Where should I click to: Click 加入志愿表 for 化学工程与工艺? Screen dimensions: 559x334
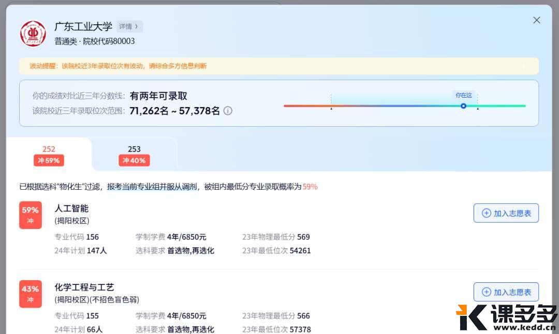[506, 292]
